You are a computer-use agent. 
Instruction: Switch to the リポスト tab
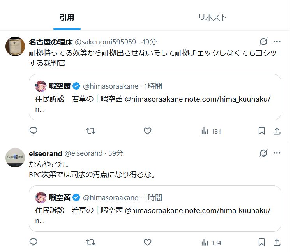click(213, 18)
